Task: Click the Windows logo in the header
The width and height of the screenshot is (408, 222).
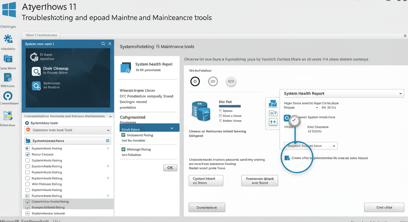Action: pyautogui.click(x=9, y=9)
